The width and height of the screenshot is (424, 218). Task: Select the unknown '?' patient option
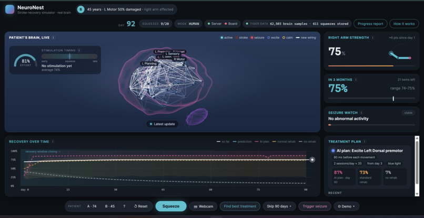click(x=124, y=206)
